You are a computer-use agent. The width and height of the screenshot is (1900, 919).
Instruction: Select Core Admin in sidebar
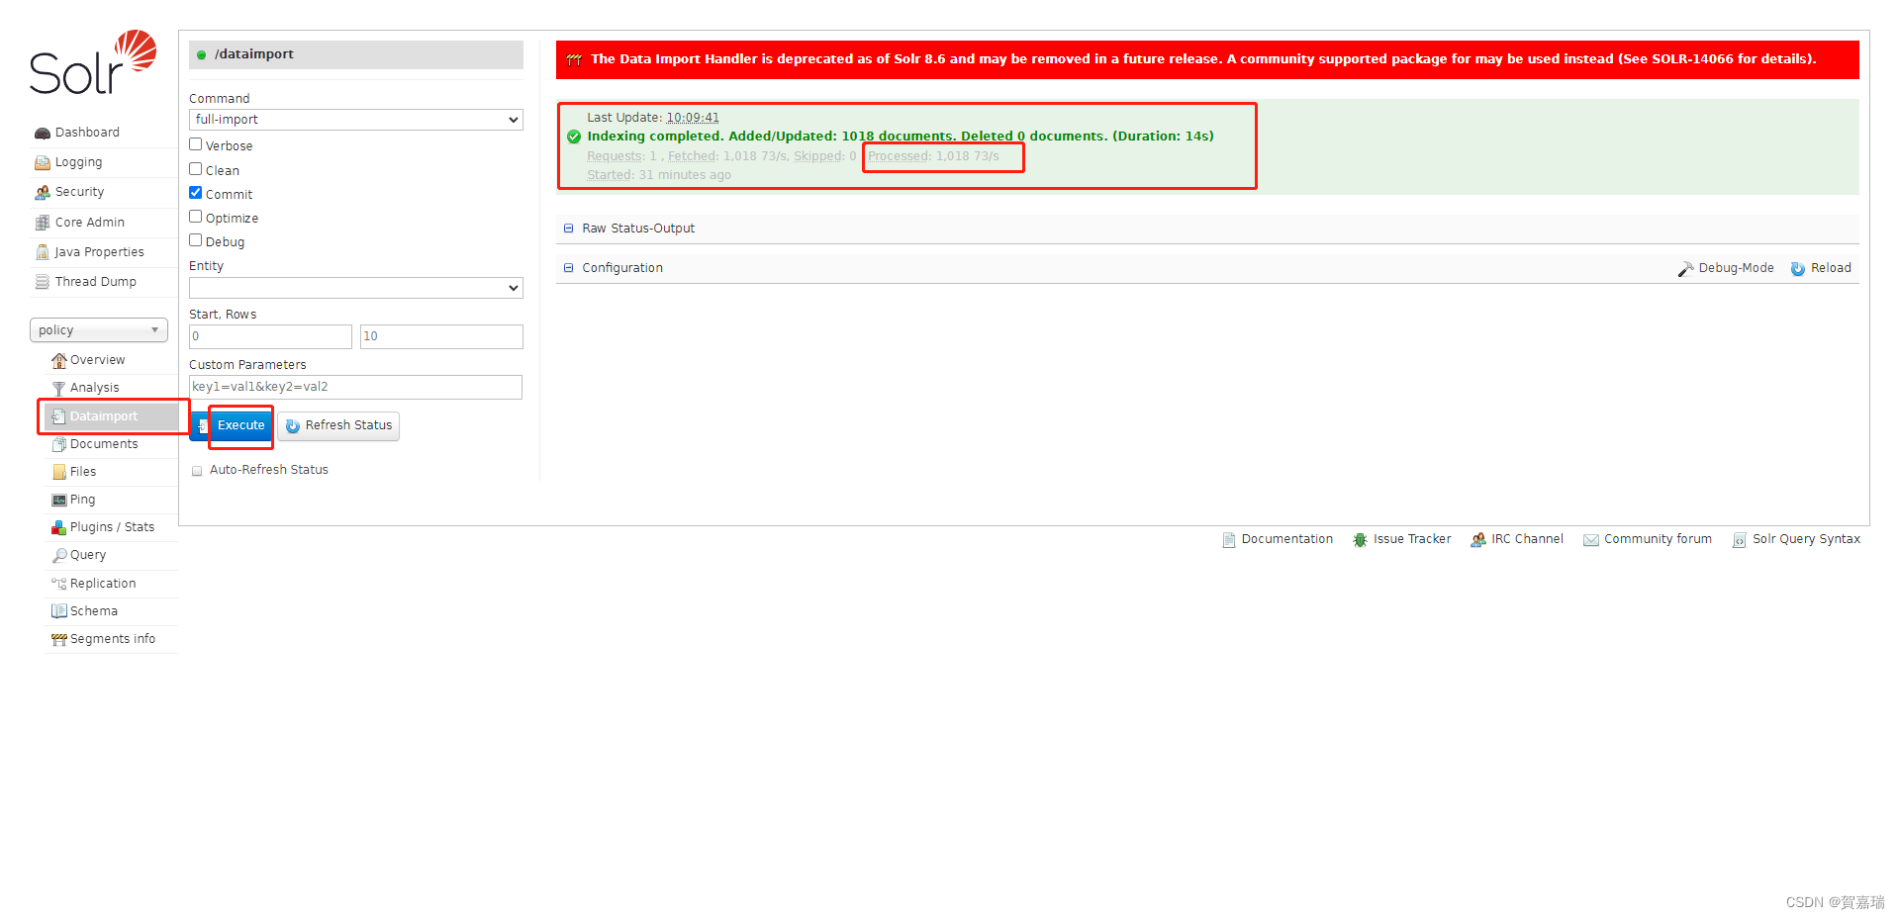click(x=90, y=223)
